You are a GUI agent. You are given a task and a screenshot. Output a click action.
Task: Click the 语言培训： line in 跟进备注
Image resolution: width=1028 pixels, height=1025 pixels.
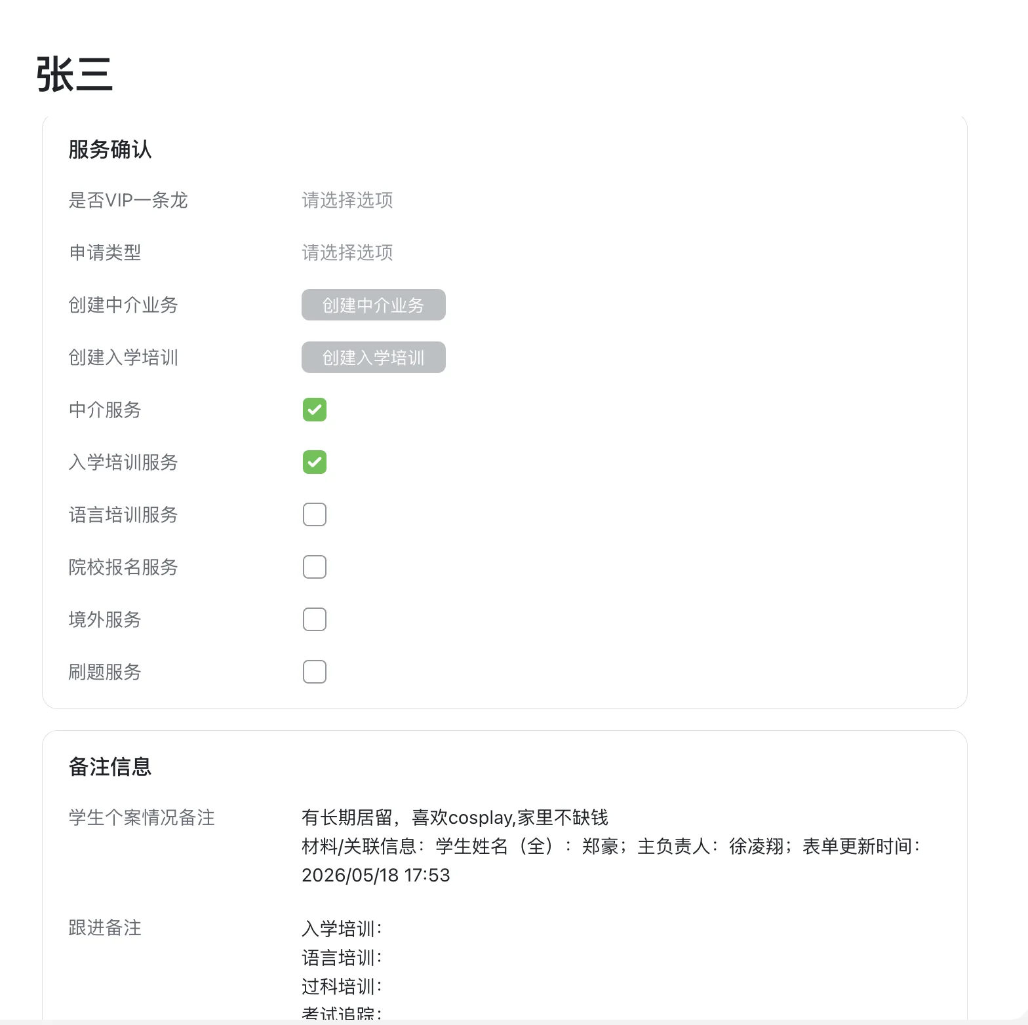click(342, 957)
